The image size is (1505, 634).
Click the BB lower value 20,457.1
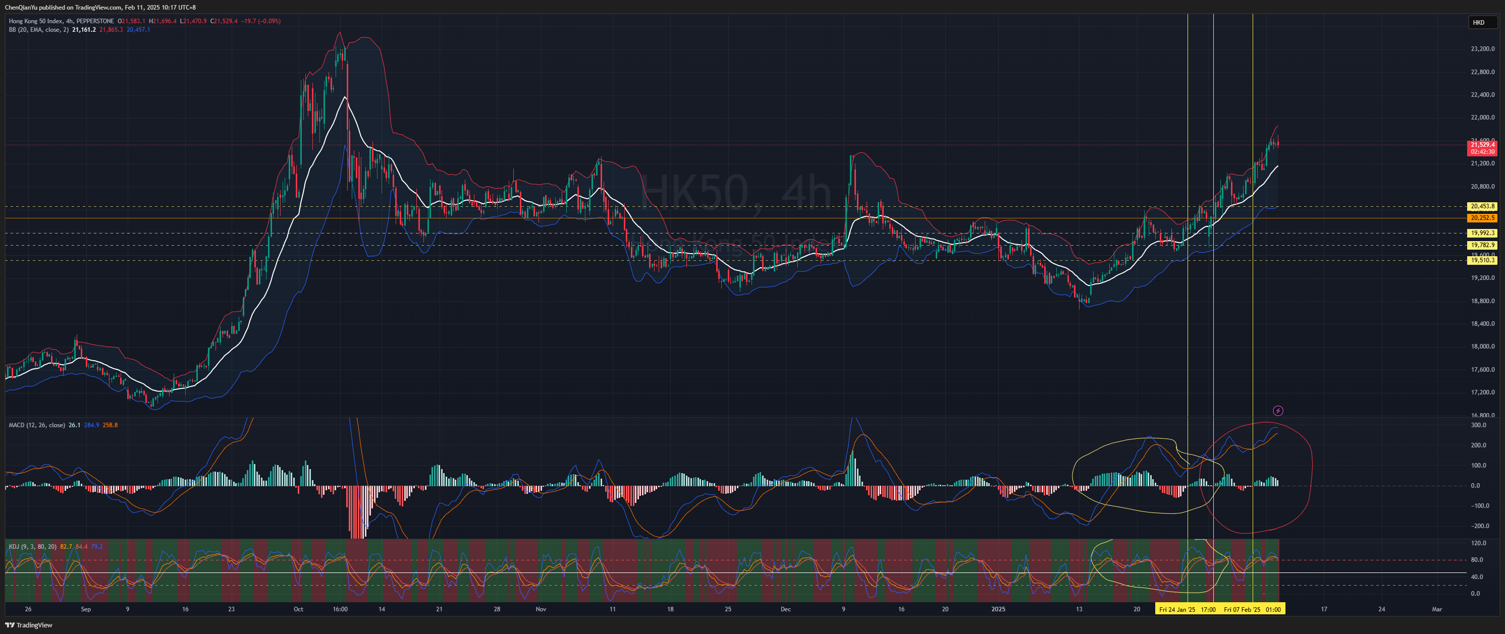138,30
